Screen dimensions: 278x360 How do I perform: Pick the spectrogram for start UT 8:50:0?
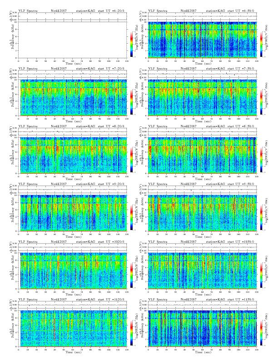coord(202,155)
